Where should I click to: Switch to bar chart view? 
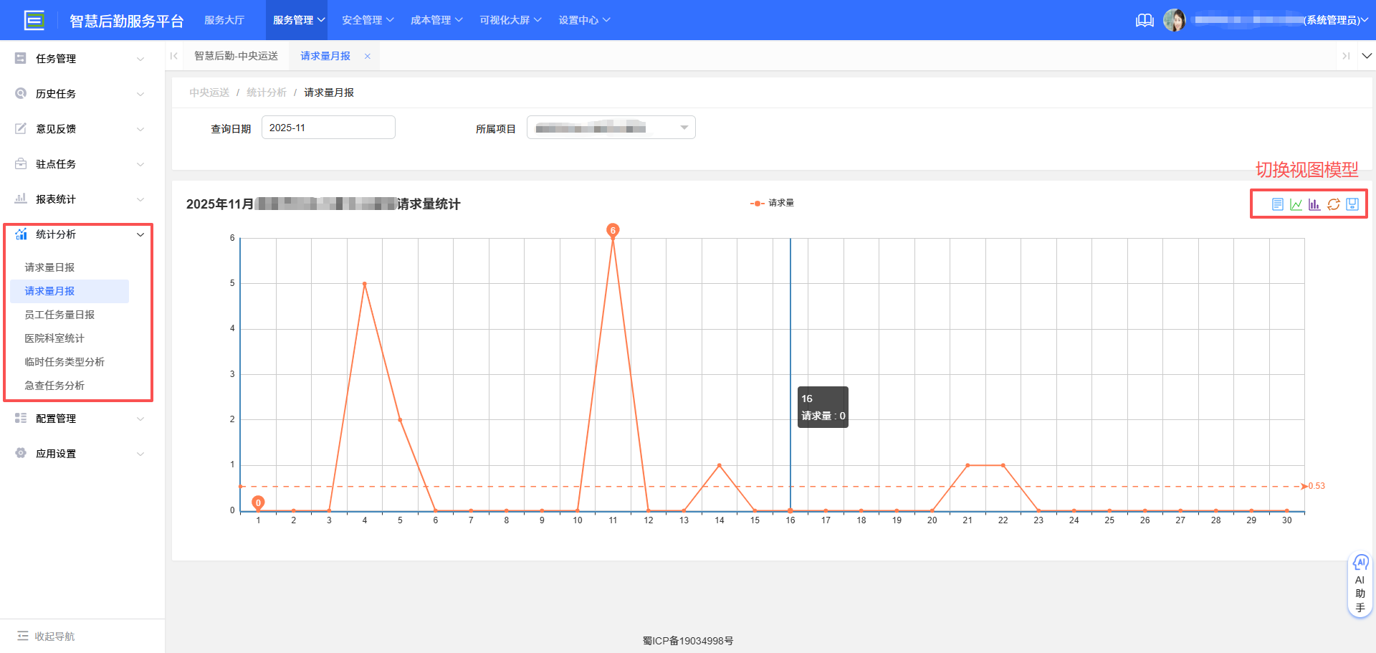click(1314, 204)
